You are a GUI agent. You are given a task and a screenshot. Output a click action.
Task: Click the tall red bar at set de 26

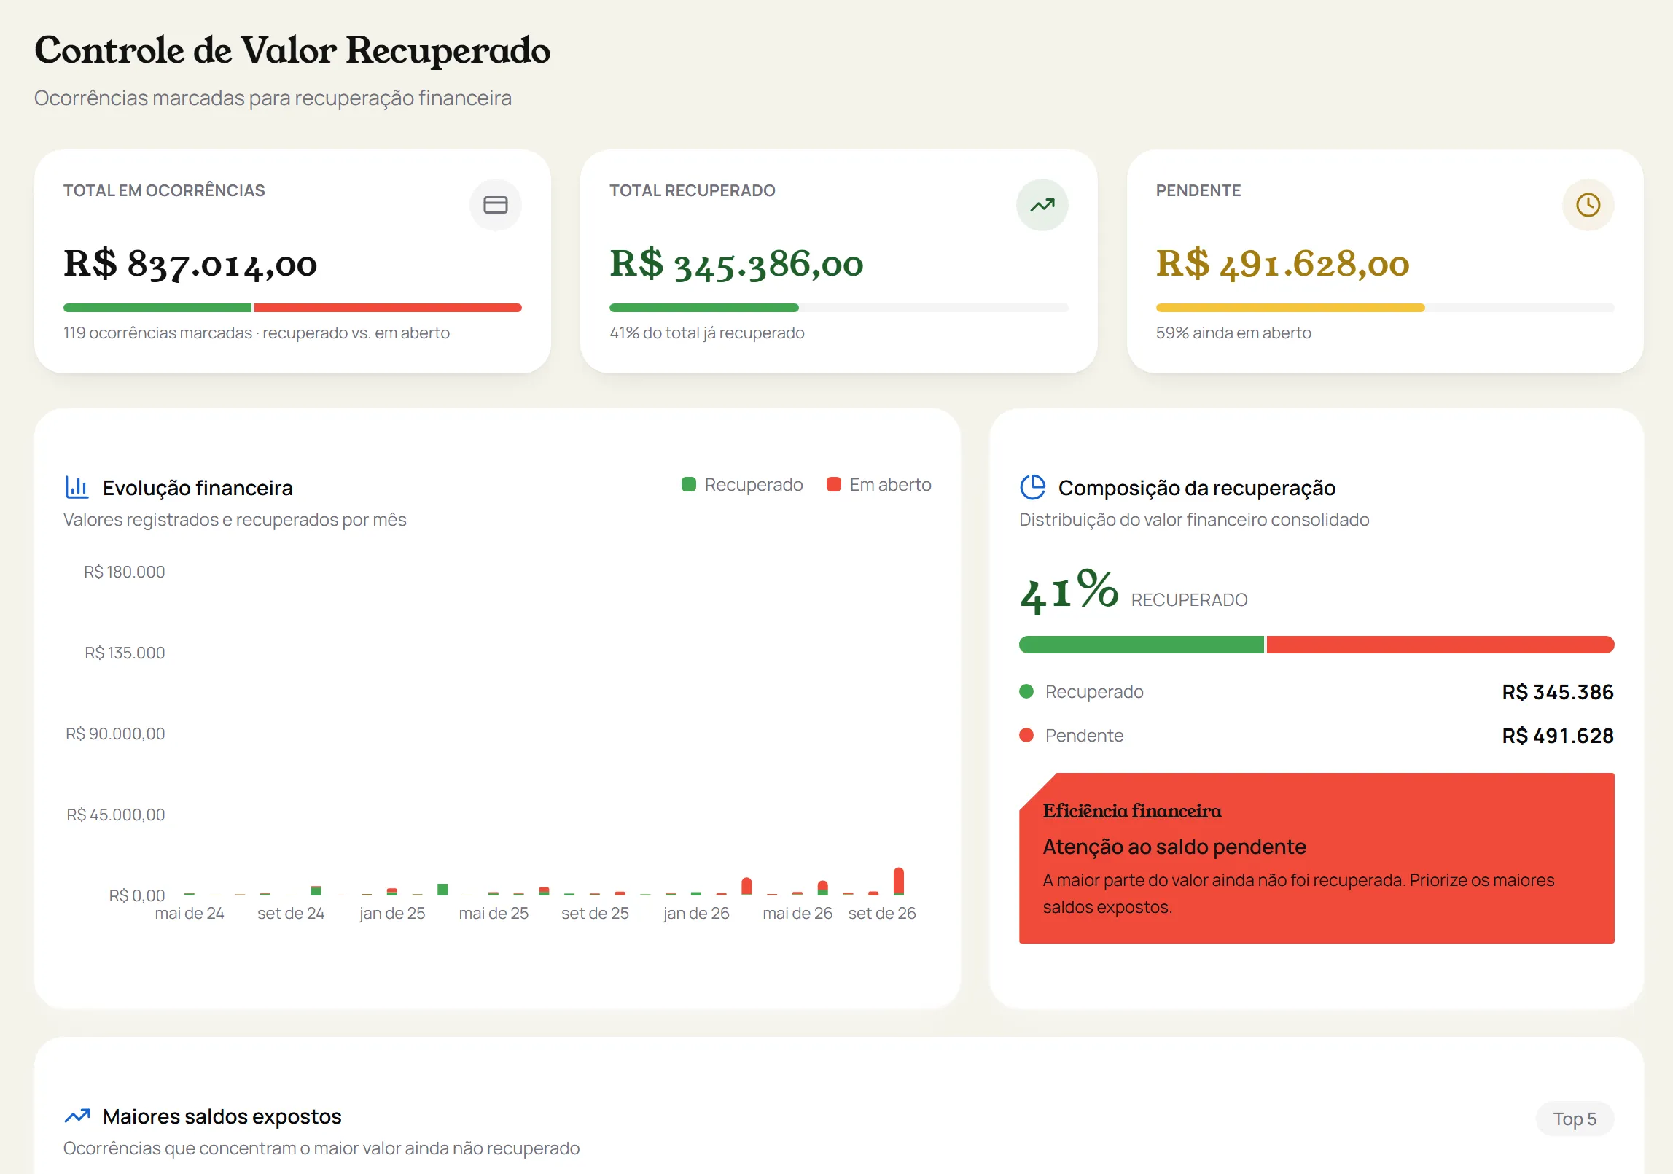[x=898, y=880]
